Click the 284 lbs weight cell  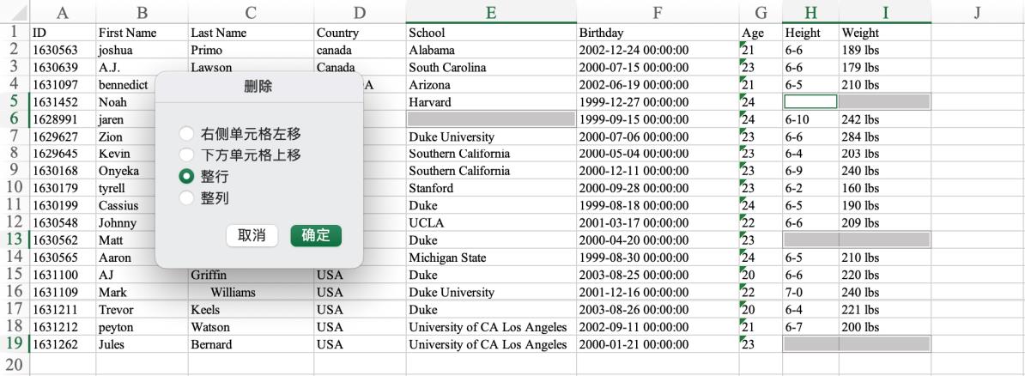point(884,136)
